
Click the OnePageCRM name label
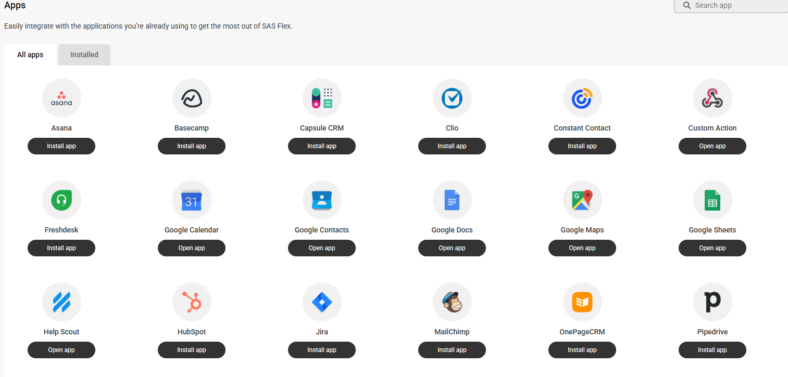click(x=582, y=332)
